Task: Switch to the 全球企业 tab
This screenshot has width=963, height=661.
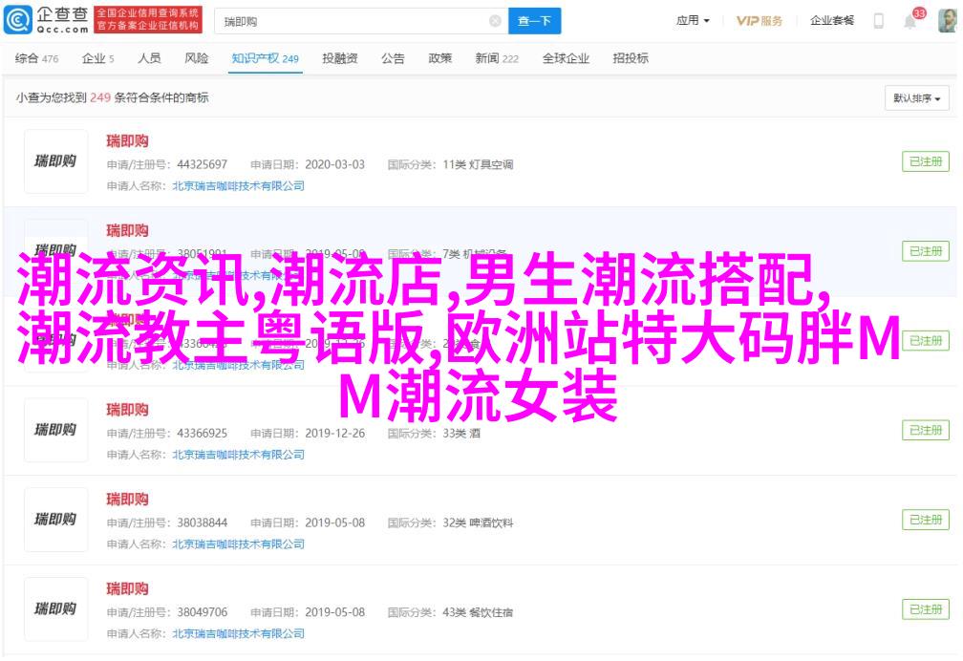Action: click(x=566, y=58)
